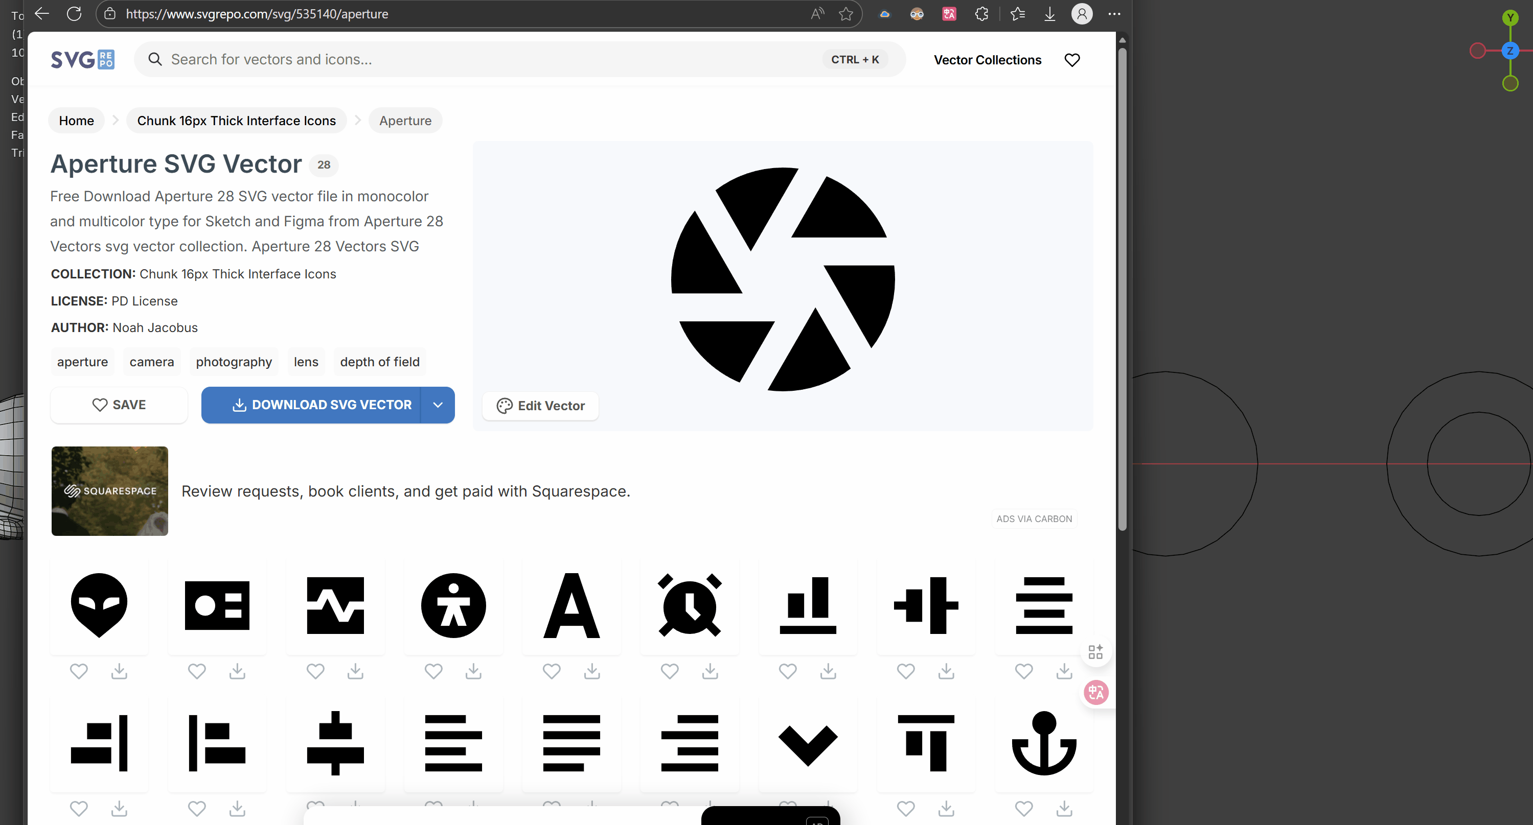
Task: Open browser downloads icon in toolbar
Action: point(1050,14)
